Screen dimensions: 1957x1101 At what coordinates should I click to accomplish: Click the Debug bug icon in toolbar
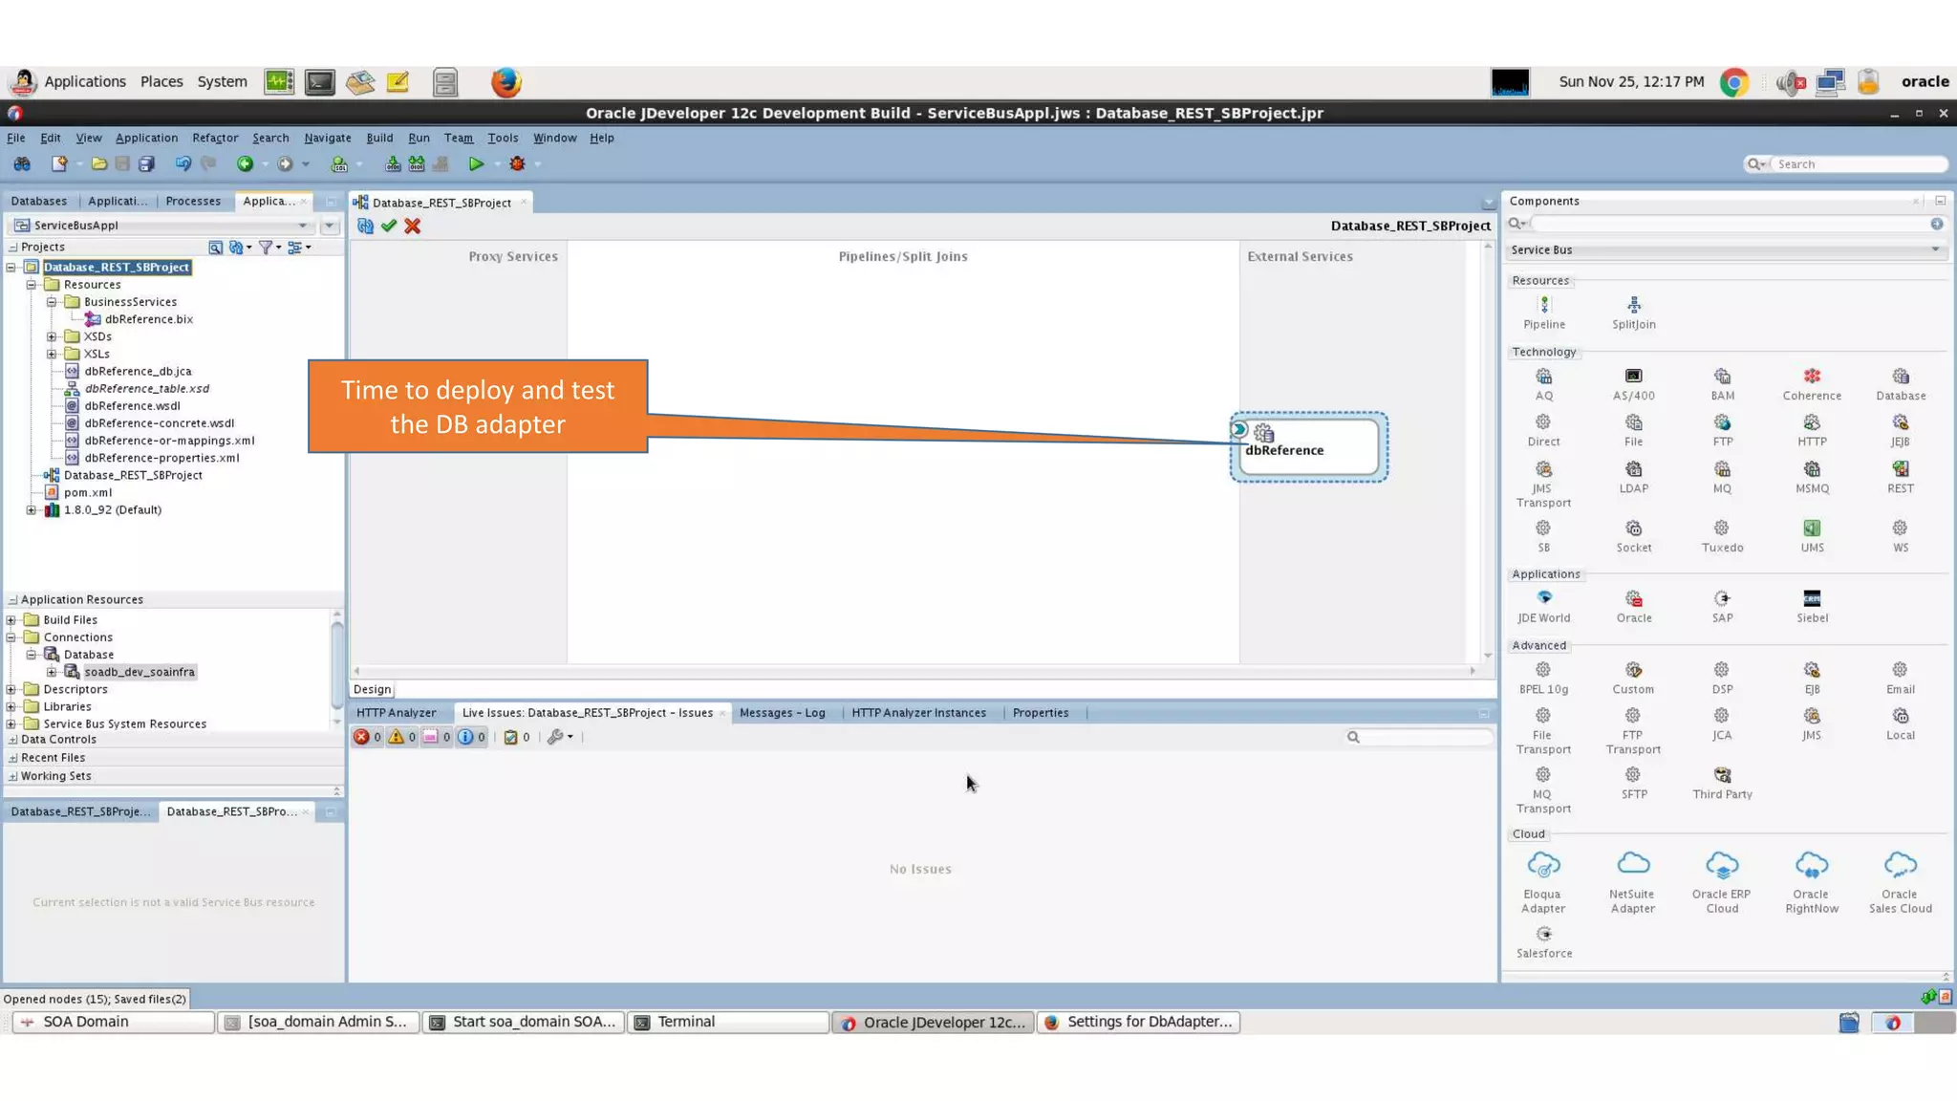click(517, 164)
